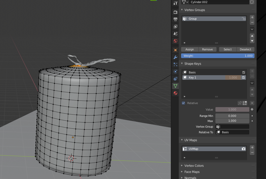Toggle shape key edit mode icon
Image resolution: width=266 pixels, height=179 pixels.
click(x=245, y=103)
